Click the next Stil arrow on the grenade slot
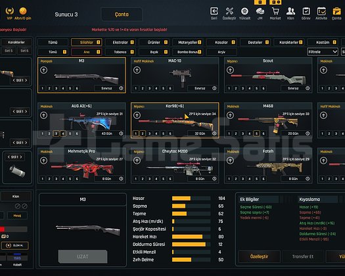Viewport: 345px width, 276px height. click(x=21, y=157)
